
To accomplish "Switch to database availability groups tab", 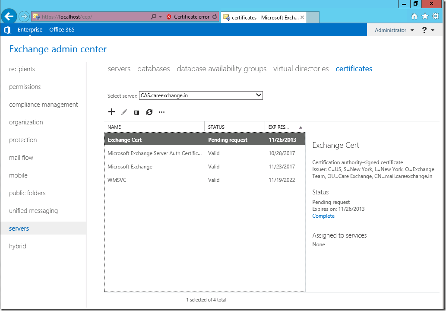I will [x=221, y=69].
